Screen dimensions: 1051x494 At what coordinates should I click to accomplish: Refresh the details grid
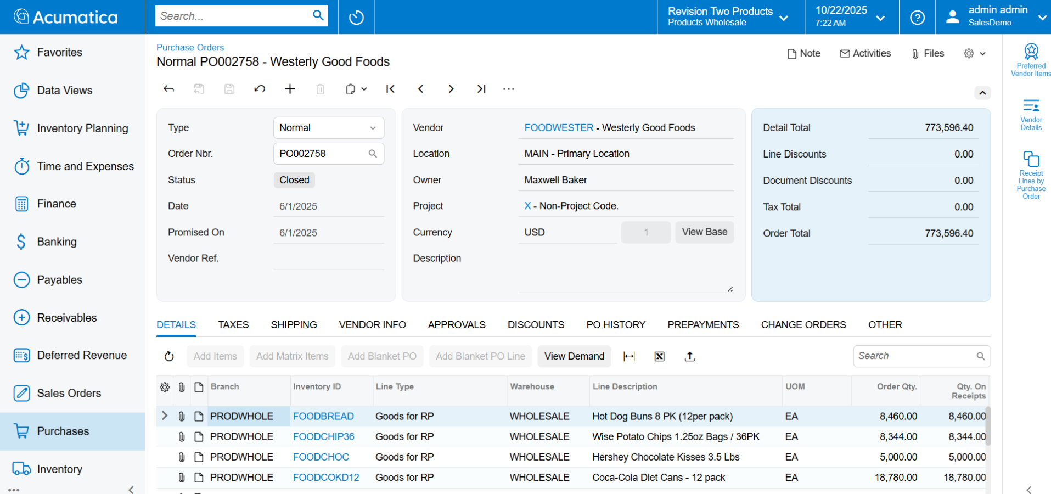(169, 357)
